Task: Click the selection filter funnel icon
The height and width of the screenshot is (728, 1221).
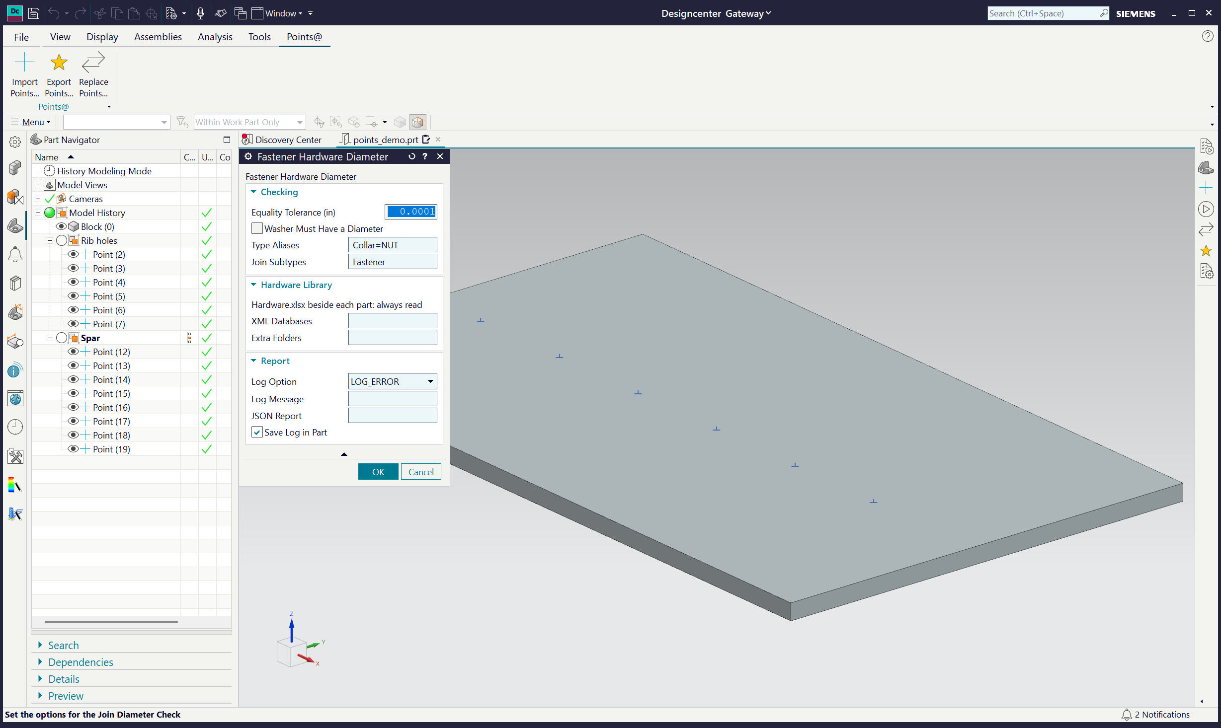Action: (x=182, y=122)
